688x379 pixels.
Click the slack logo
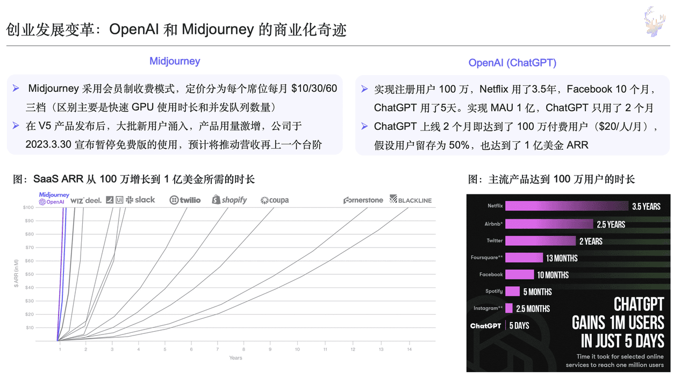tap(140, 200)
